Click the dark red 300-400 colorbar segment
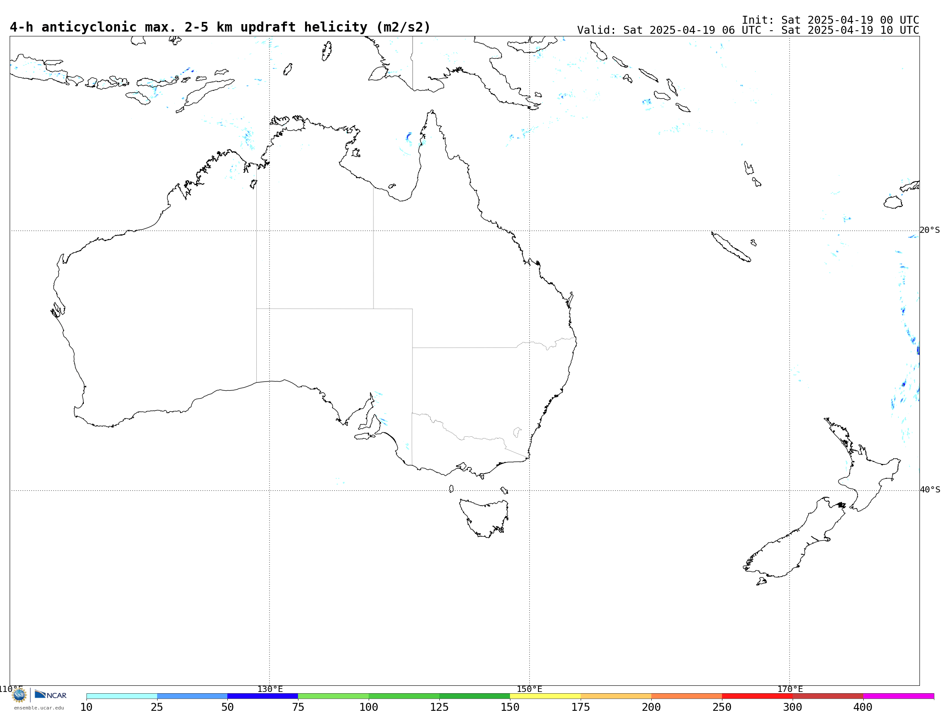Image resolution: width=948 pixels, height=713 pixels. tap(828, 696)
